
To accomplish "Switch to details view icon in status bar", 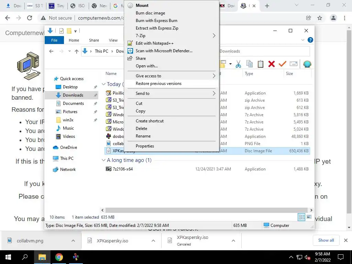I will tap(301, 217).
